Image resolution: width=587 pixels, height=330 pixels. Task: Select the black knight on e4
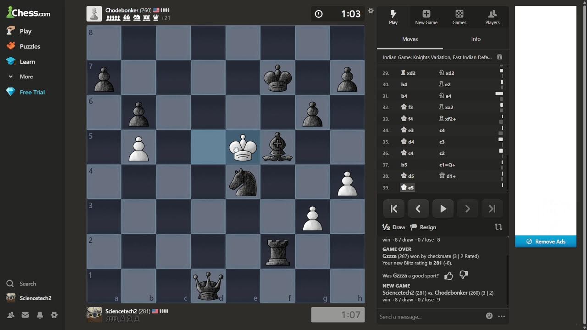[x=243, y=182]
